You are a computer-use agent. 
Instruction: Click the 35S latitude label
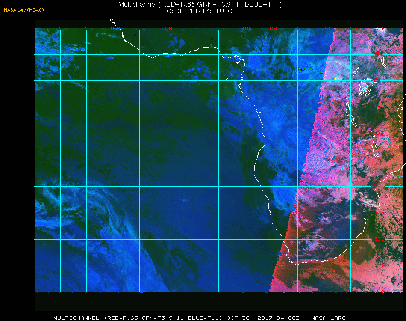(x=380, y=265)
